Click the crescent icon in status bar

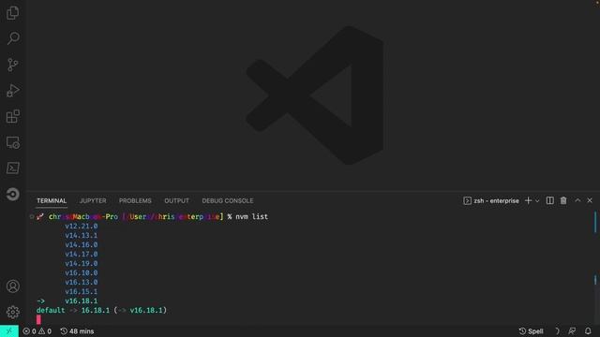[557, 331]
